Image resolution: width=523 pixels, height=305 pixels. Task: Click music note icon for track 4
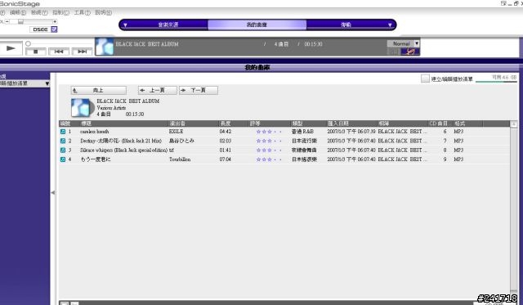click(63, 159)
